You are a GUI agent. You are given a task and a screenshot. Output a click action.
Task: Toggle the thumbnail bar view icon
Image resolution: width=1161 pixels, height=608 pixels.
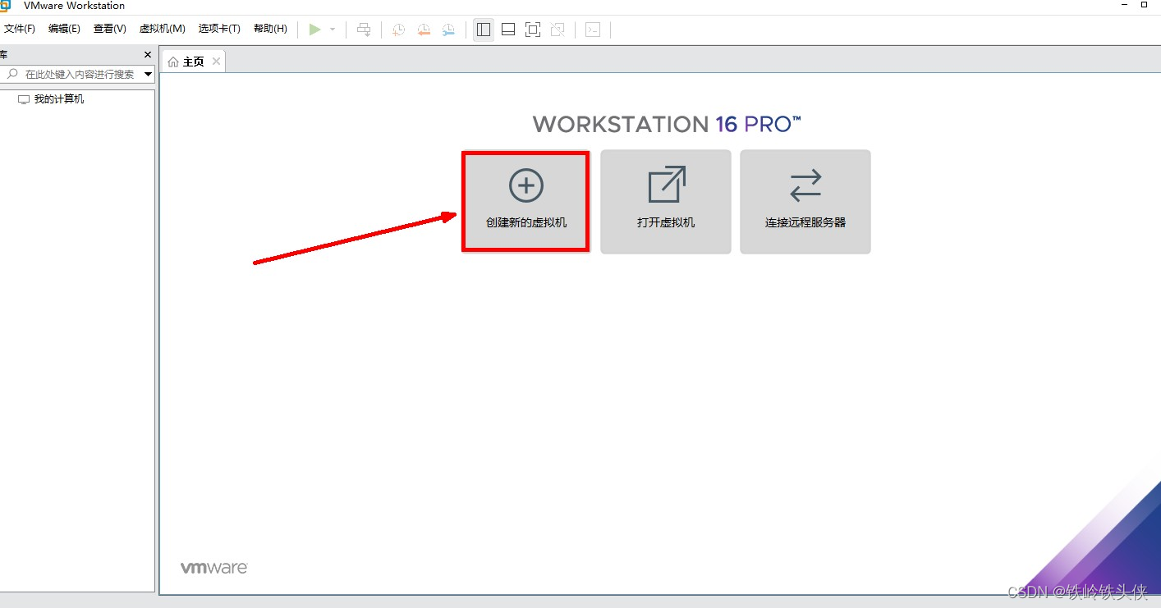pos(508,30)
